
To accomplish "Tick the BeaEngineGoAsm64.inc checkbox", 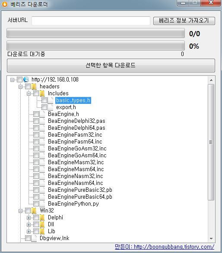I will (36, 156).
